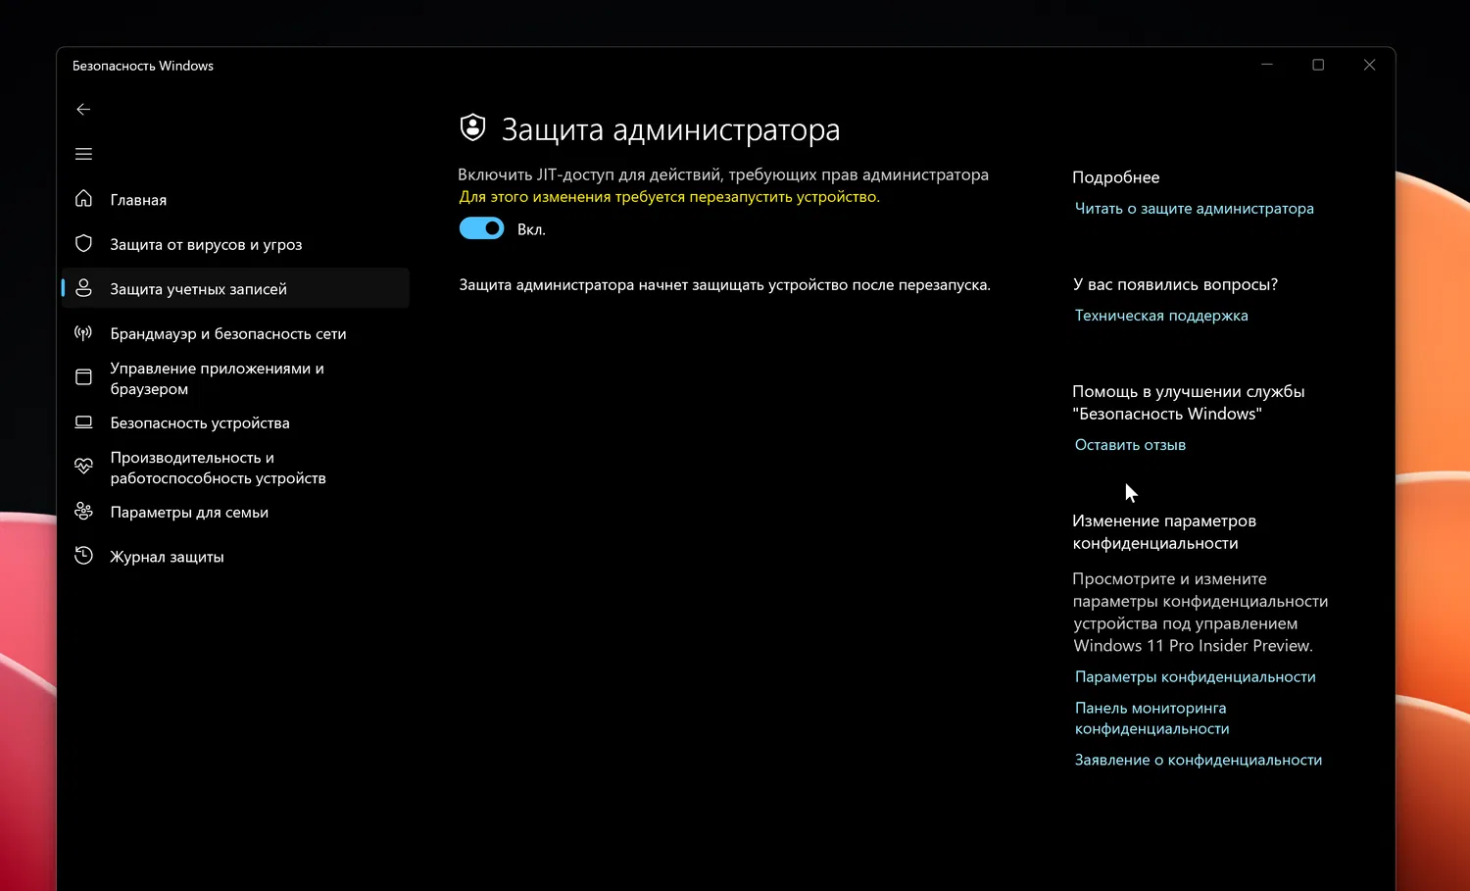Click the Включить JIT-доступ setting description
Viewport: 1470px width, 891px height.
(x=723, y=174)
